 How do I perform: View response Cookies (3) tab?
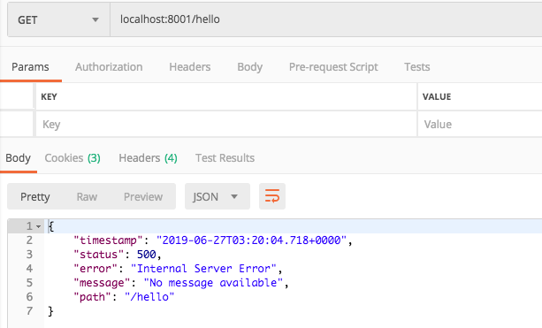73,158
